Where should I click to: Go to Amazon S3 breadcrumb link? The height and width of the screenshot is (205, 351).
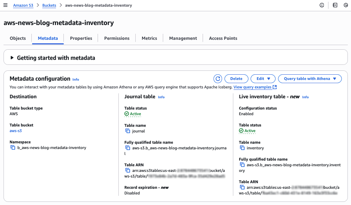(x=23, y=5)
